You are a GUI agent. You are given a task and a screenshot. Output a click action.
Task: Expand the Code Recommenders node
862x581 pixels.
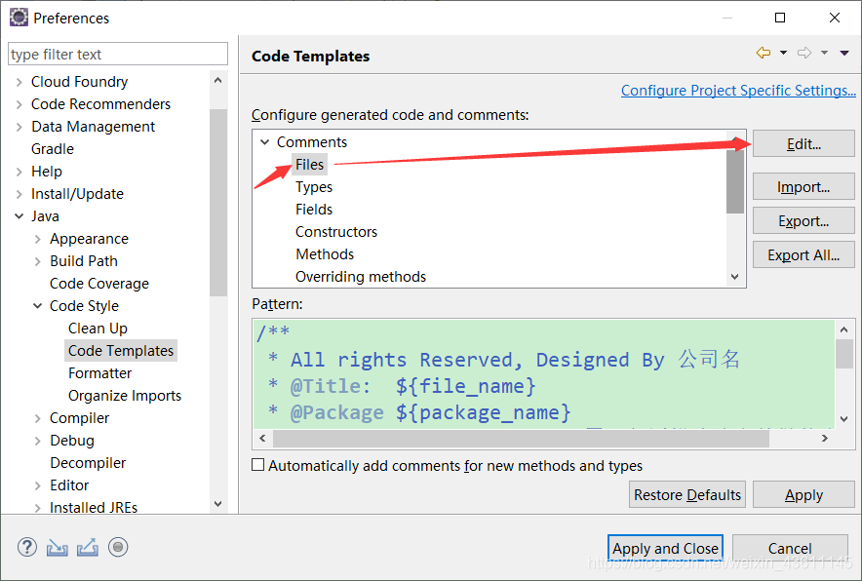coord(20,104)
